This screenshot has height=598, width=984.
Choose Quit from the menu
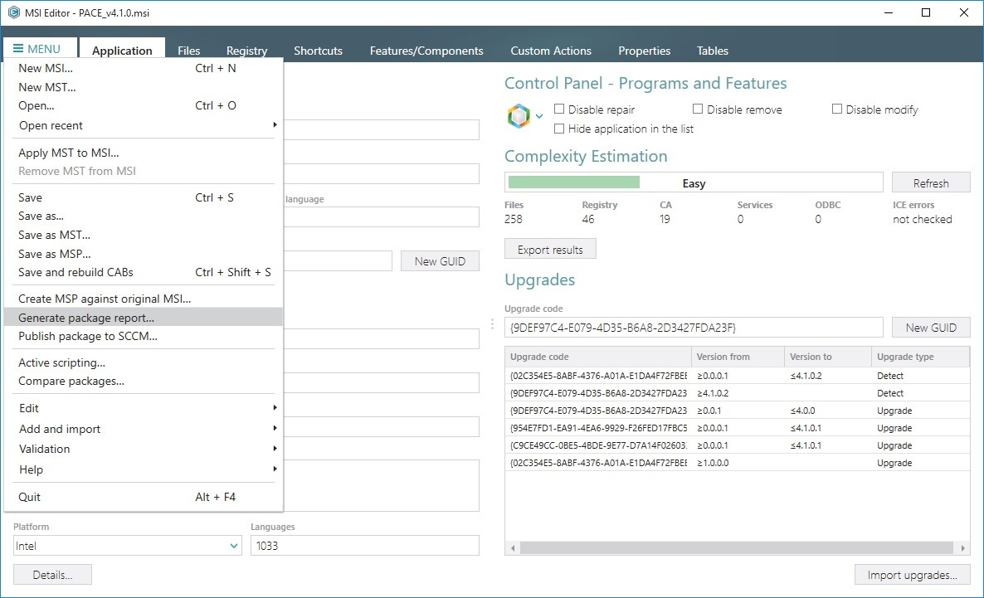coord(143,497)
